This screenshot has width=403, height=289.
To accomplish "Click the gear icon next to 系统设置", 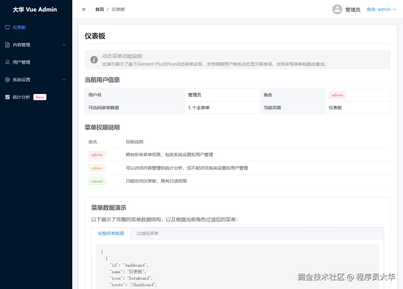I will (x=7, y=79).
